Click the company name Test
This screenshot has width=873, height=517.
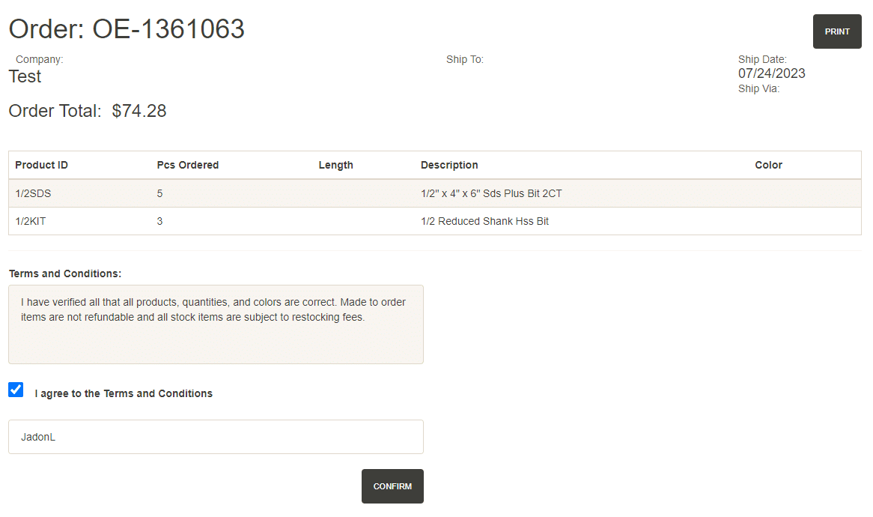25,76
